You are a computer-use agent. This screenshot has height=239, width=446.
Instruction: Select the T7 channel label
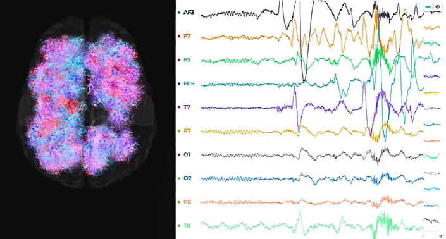pos(187,107)
